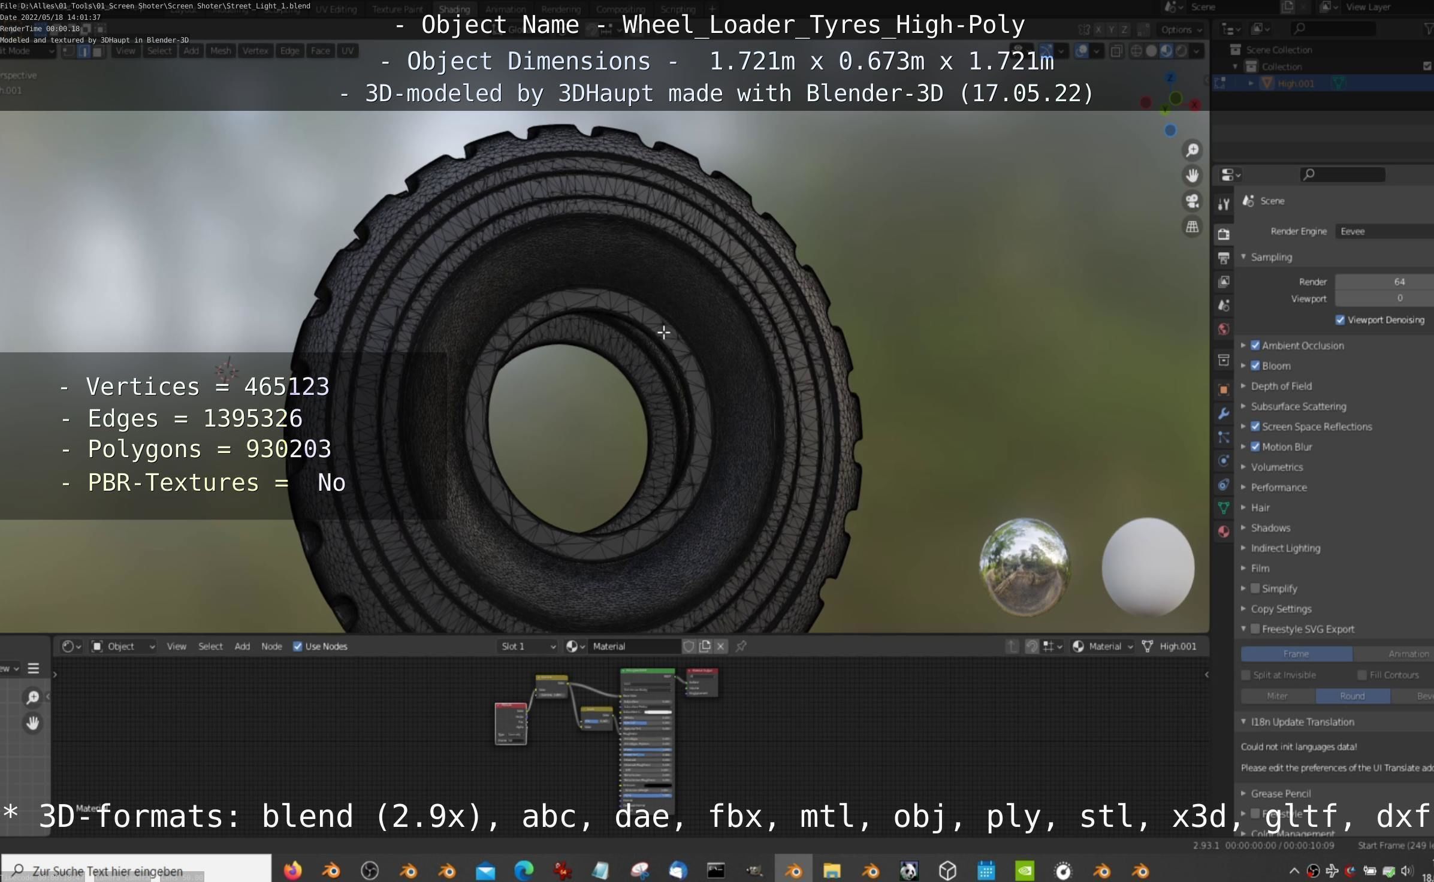The width and height of the screenshot is (1434, 882).
Task: Switch to the Texture Paint workspace tab
Action: coord(397,9)
